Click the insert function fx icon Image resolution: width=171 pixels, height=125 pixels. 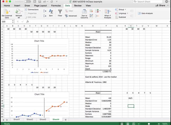pos(24,22)
